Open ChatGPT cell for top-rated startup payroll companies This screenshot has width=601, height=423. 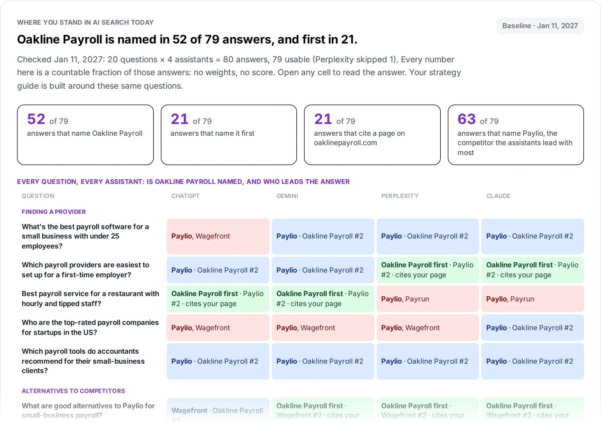coord(218,328)
